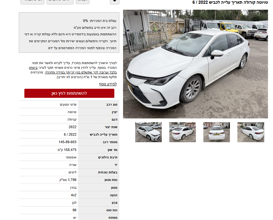273x220 pixels.
Task: Click the vehicle number 145-89-603
Action: click(67, 142)
